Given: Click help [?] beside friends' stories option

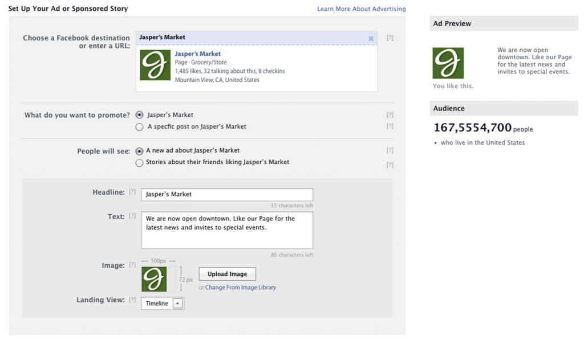Looking at the screenshot, I should coord(390,165).
